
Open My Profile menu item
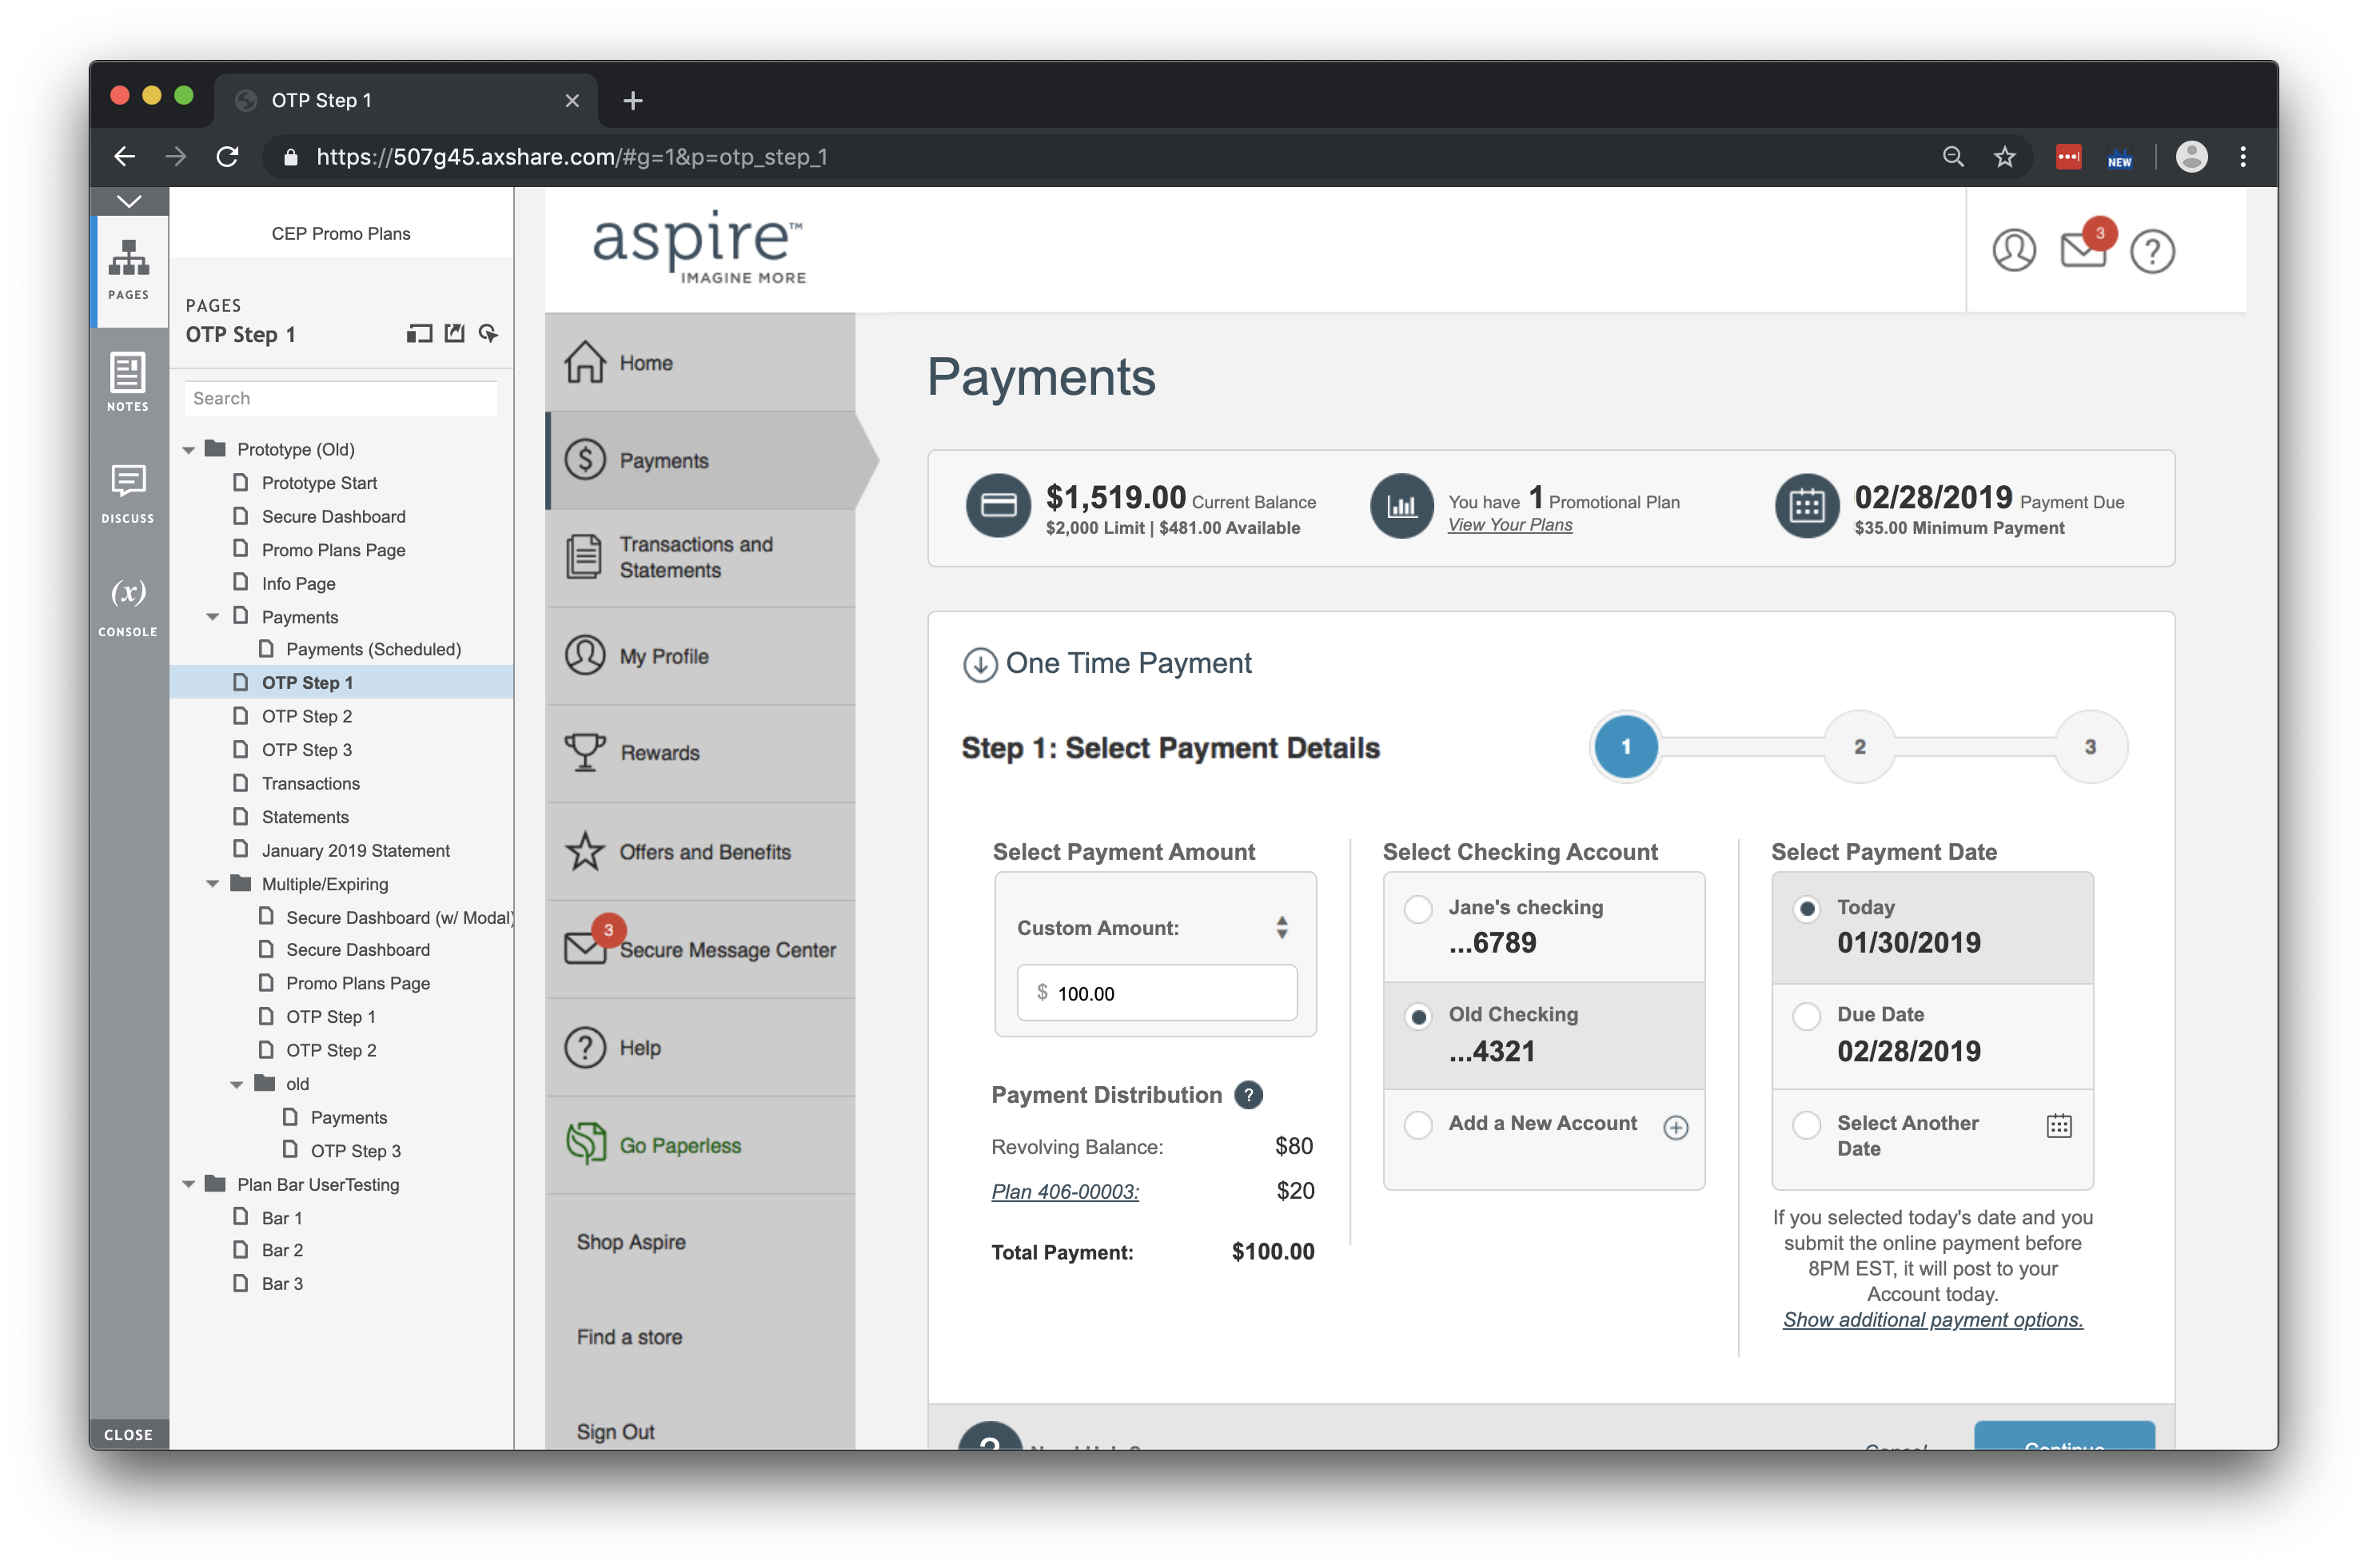pyautogui.click(x=700, y=655)
